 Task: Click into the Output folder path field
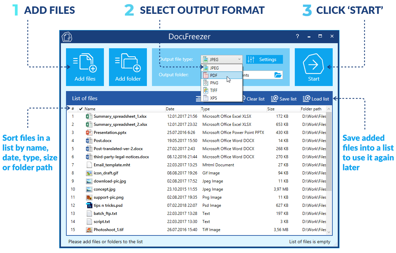tap(258, 75)
